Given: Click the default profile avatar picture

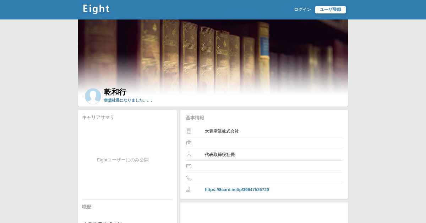Looking at the screenshot, I should coord(93,96).
